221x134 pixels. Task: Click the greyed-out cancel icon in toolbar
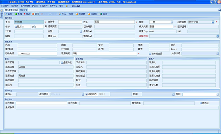coord(42,14)
